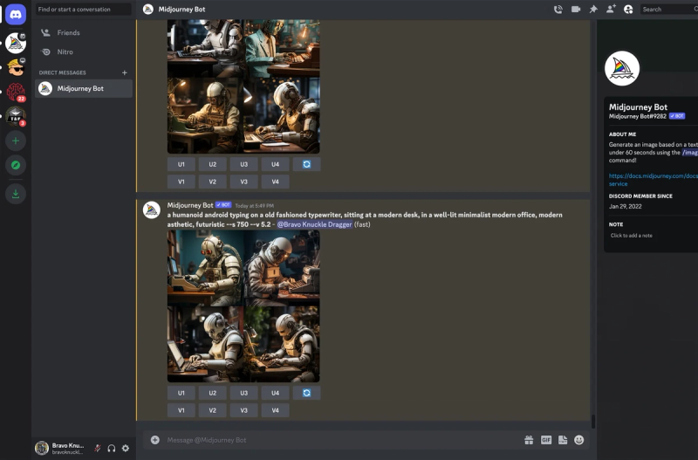
Task: Upscale image U1 in lower grid
Action: pos(181,393)
